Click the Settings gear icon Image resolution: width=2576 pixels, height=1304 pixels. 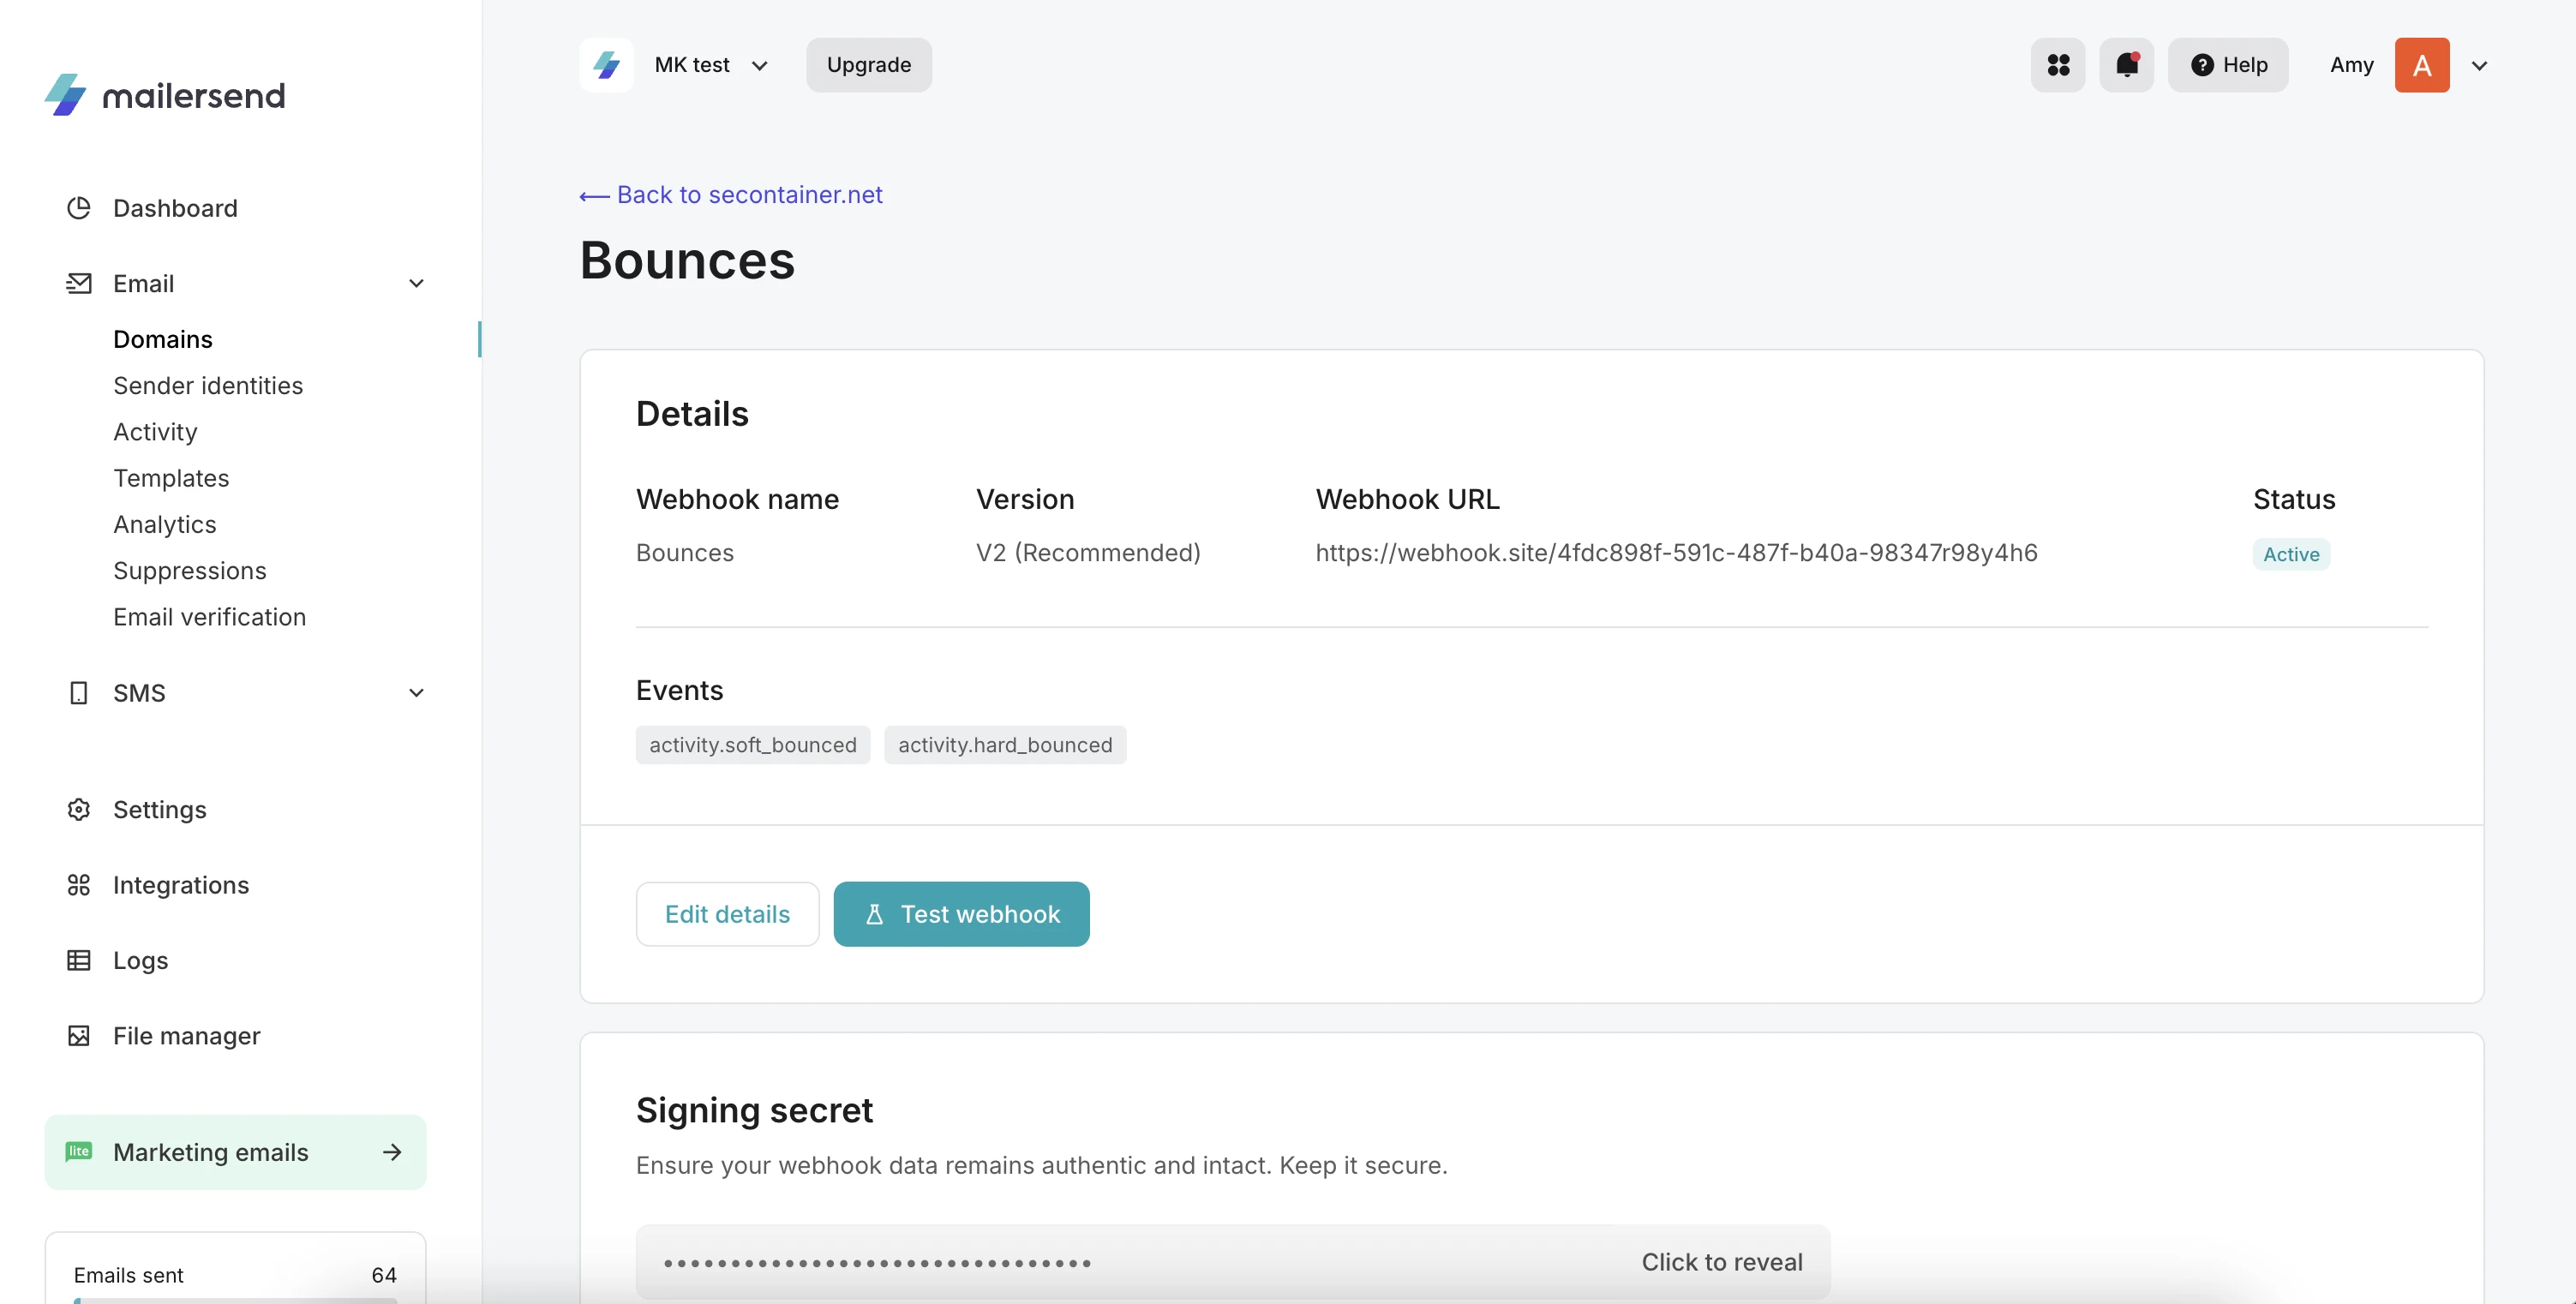pos(78,810)
